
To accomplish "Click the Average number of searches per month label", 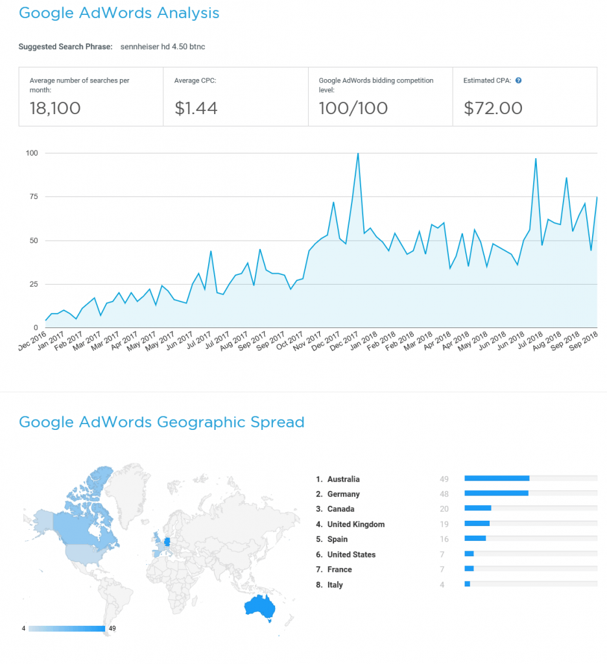I will pyautogui.click(x=79, y=85).
